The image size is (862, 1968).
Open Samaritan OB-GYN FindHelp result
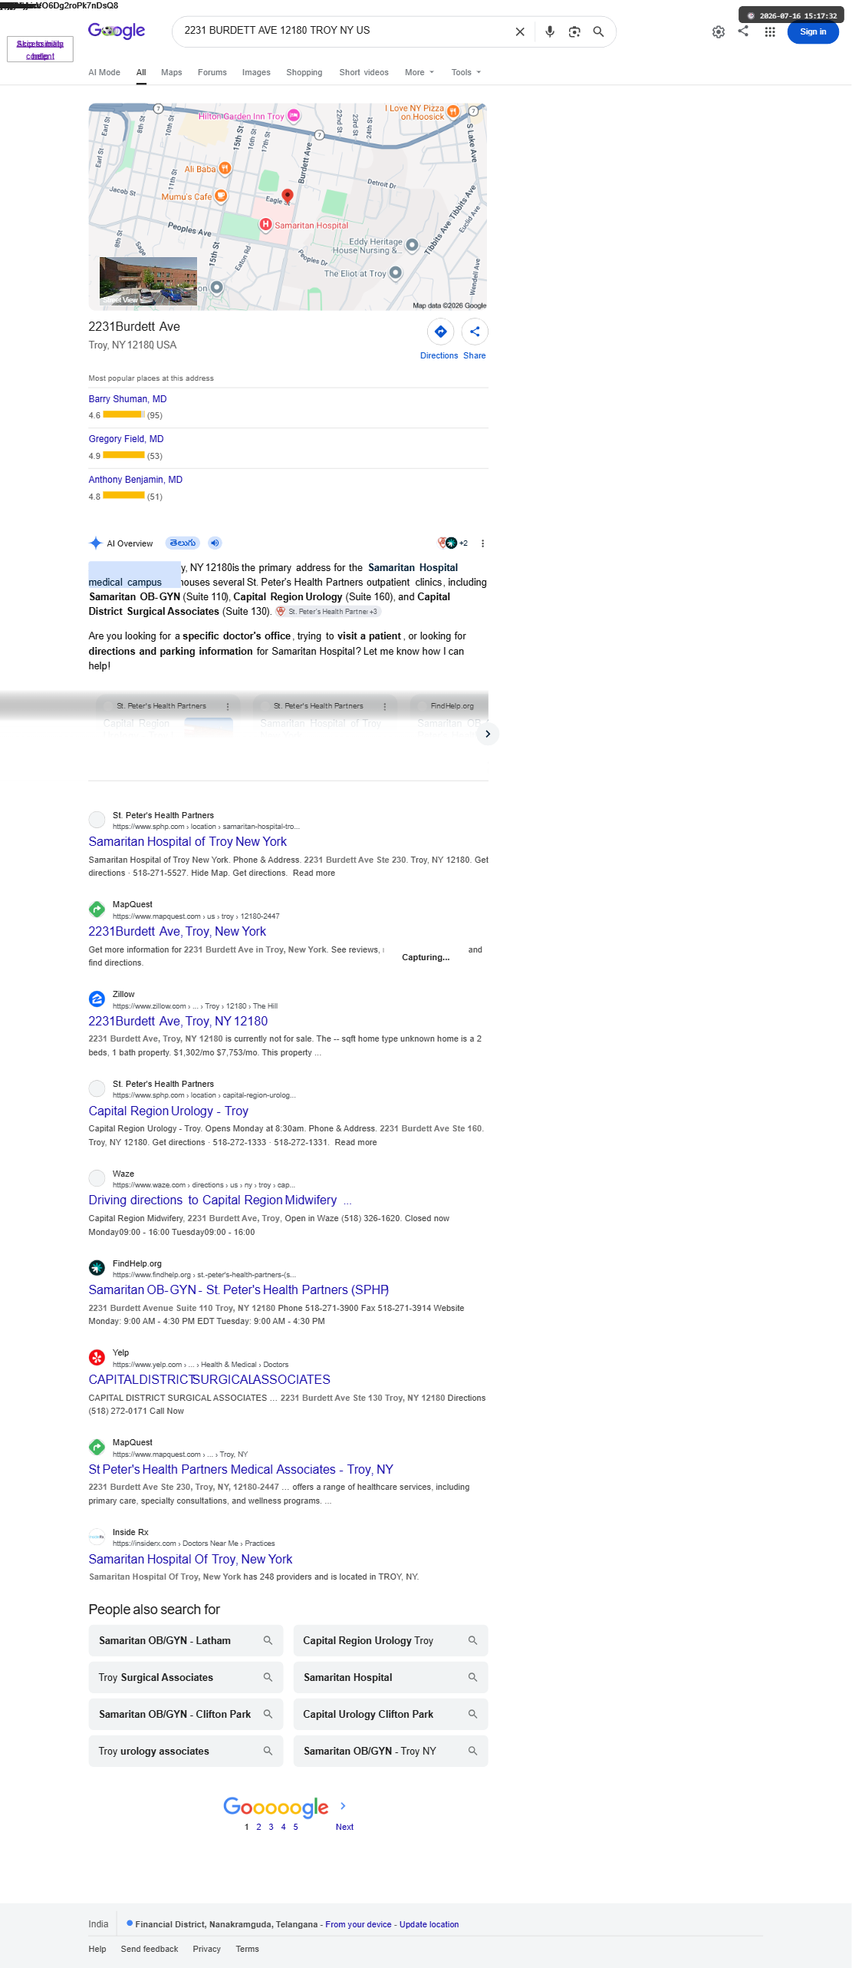(x=239, y=1290)
